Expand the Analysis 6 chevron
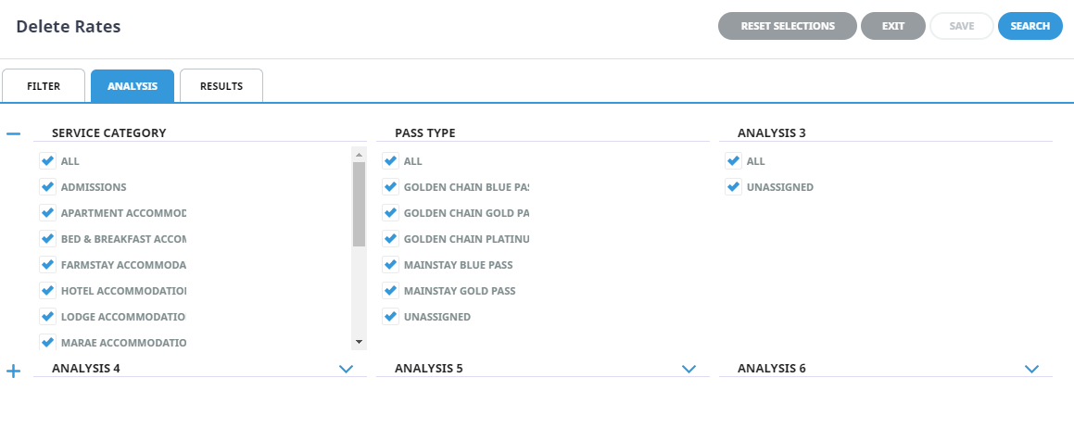This screenshot has width=1074, height=441. (x=1032, y=369)
